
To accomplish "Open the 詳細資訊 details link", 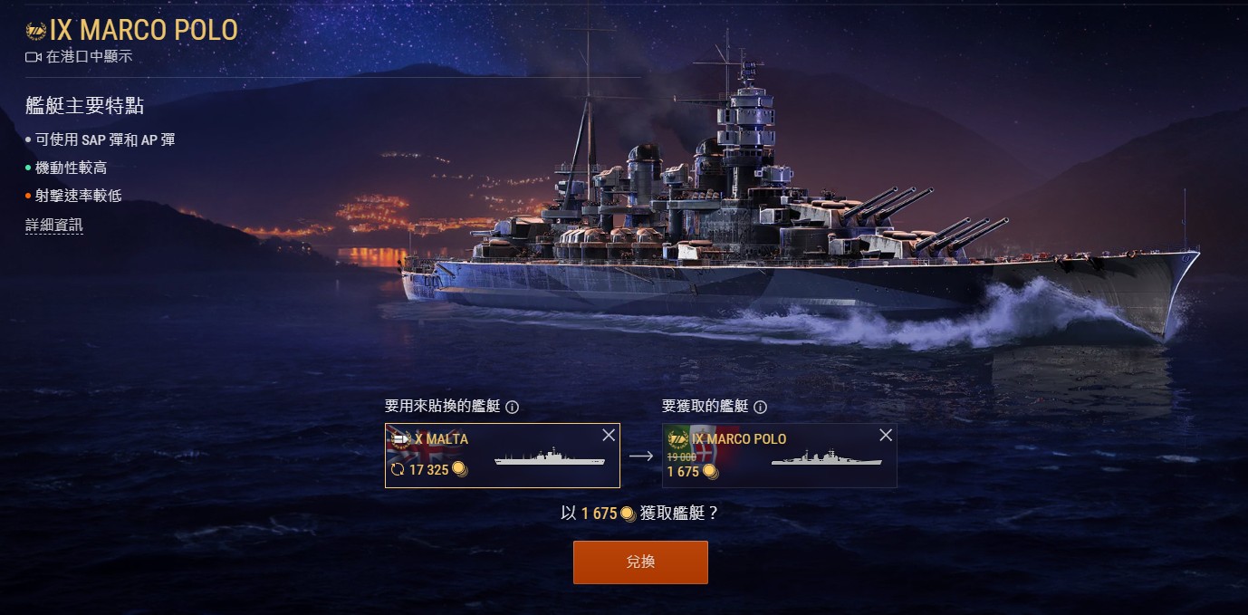I will 54,225.
